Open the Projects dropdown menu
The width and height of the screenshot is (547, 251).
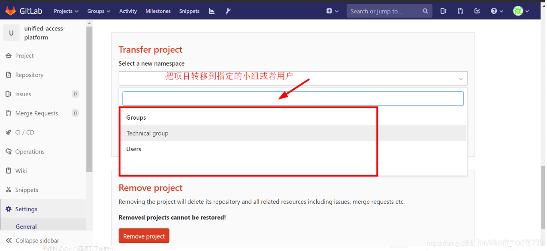point(66,11)
